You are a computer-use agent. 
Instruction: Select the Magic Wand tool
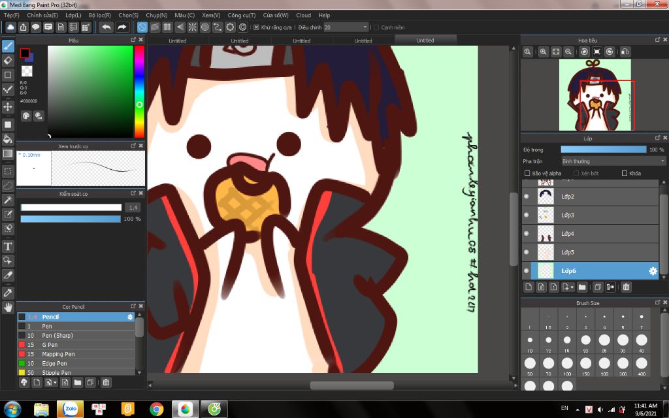tap(8, 200)
